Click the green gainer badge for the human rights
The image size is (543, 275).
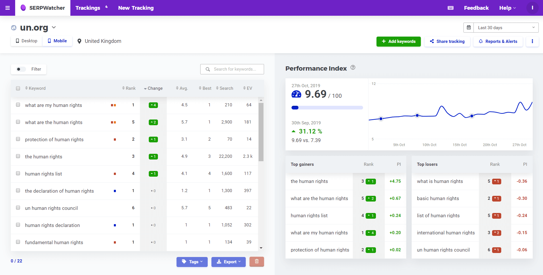[x=371, y=182]
